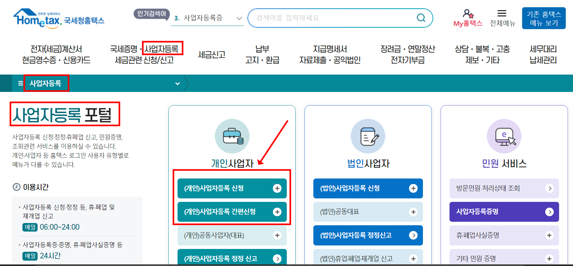573x266 pixels.
Task: Open the 전체메뉴 hamburger icon
Action: (502, 13)
